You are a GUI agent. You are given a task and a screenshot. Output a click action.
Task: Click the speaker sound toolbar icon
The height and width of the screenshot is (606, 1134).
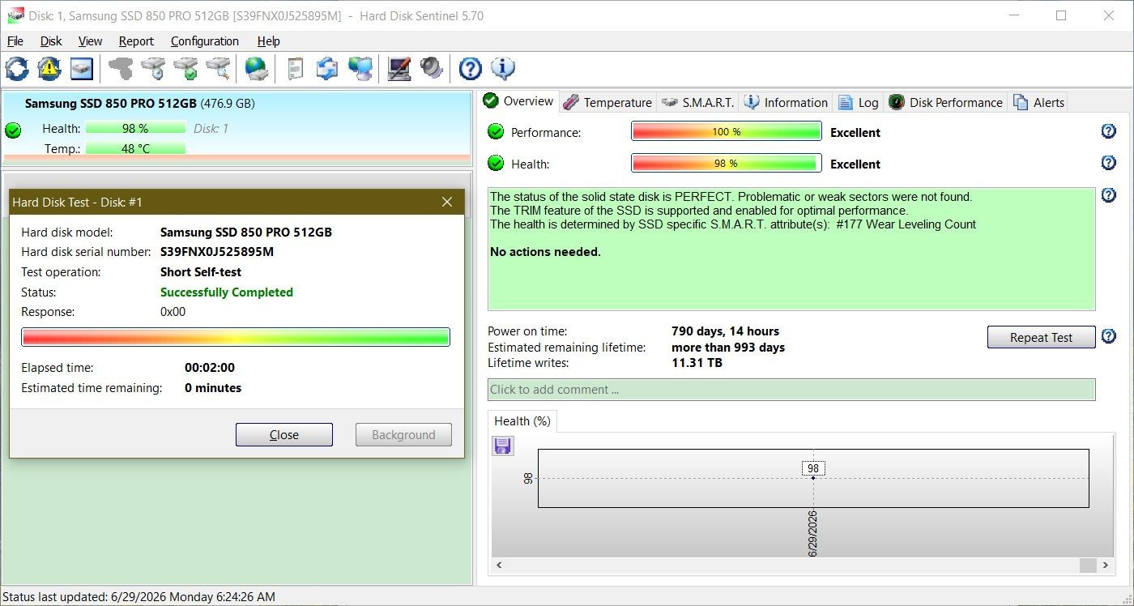click(432, 69)
